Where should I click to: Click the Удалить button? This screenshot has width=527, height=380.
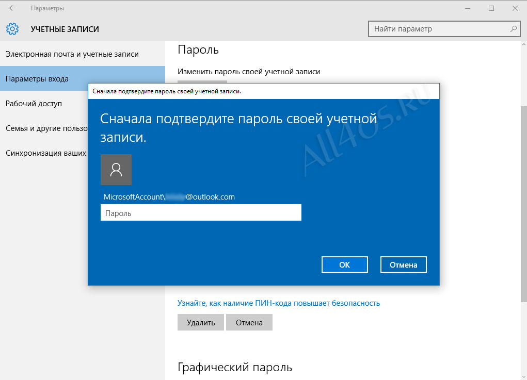point(201,322)
